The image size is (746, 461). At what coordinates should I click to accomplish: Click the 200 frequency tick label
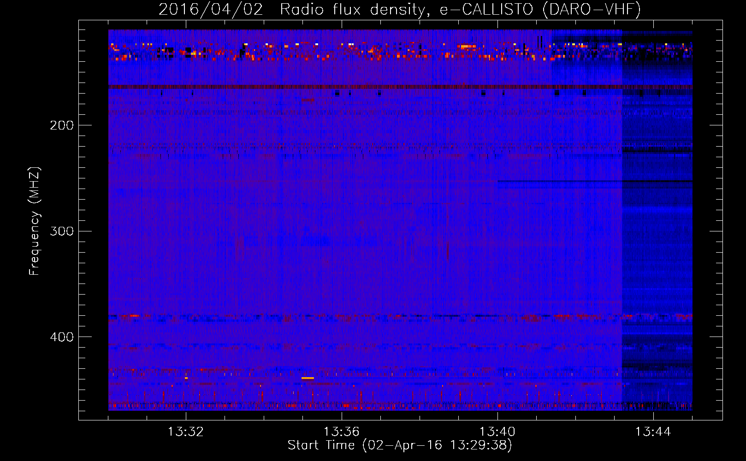[62, 125]
